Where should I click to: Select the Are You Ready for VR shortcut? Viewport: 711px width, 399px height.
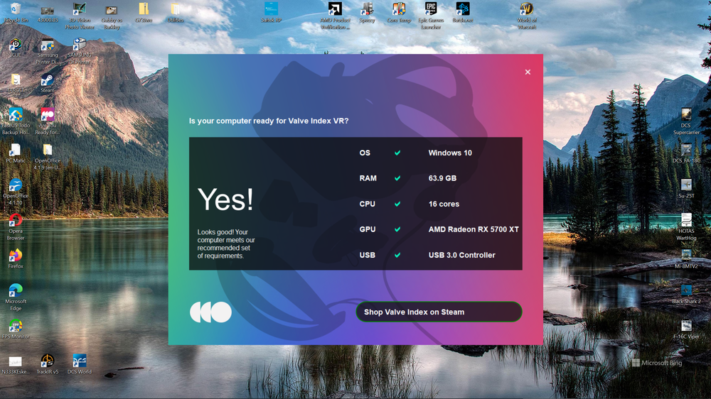point(47,121)
